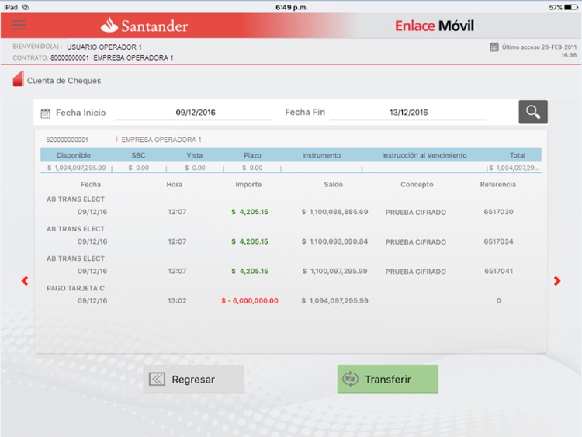Click the transfer icon inside Transferir

click(351, 379)
